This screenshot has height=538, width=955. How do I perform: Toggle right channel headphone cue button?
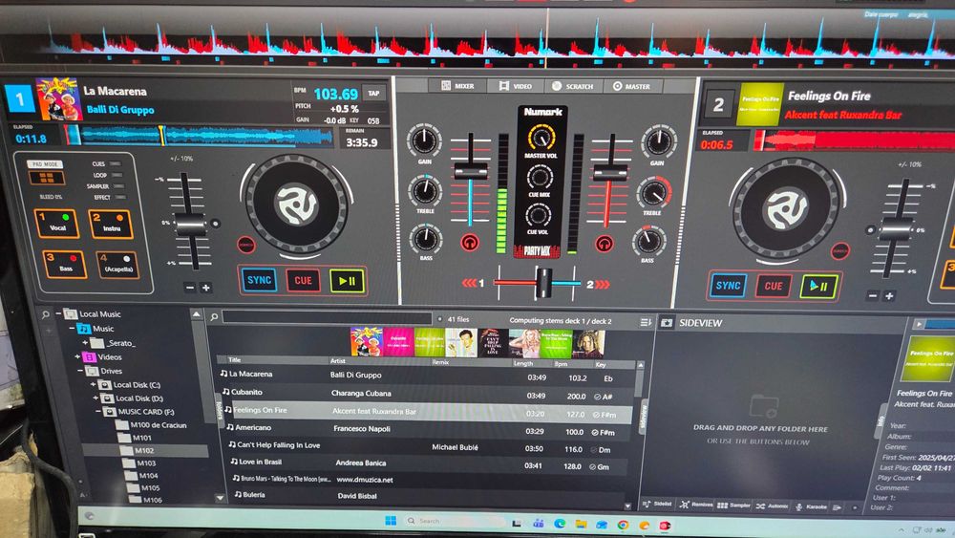605,244
